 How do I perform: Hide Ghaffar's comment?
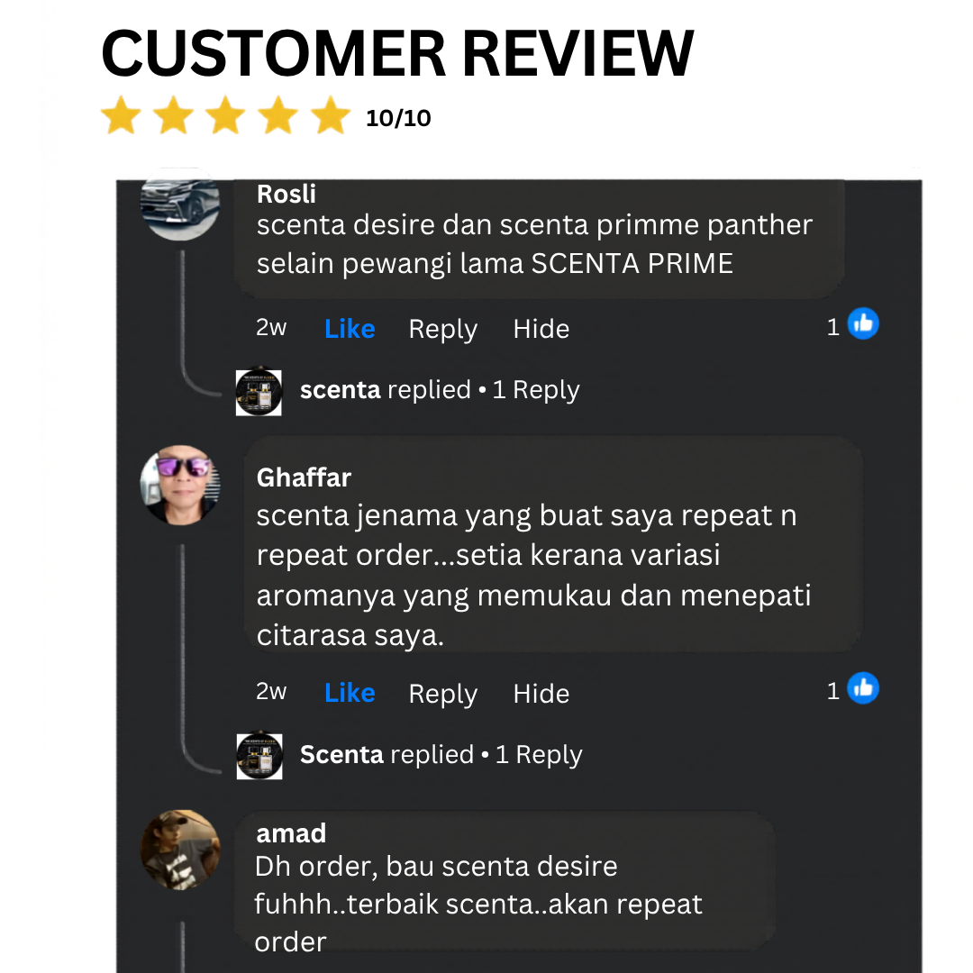pyautogui.click(x=541, y=693)
